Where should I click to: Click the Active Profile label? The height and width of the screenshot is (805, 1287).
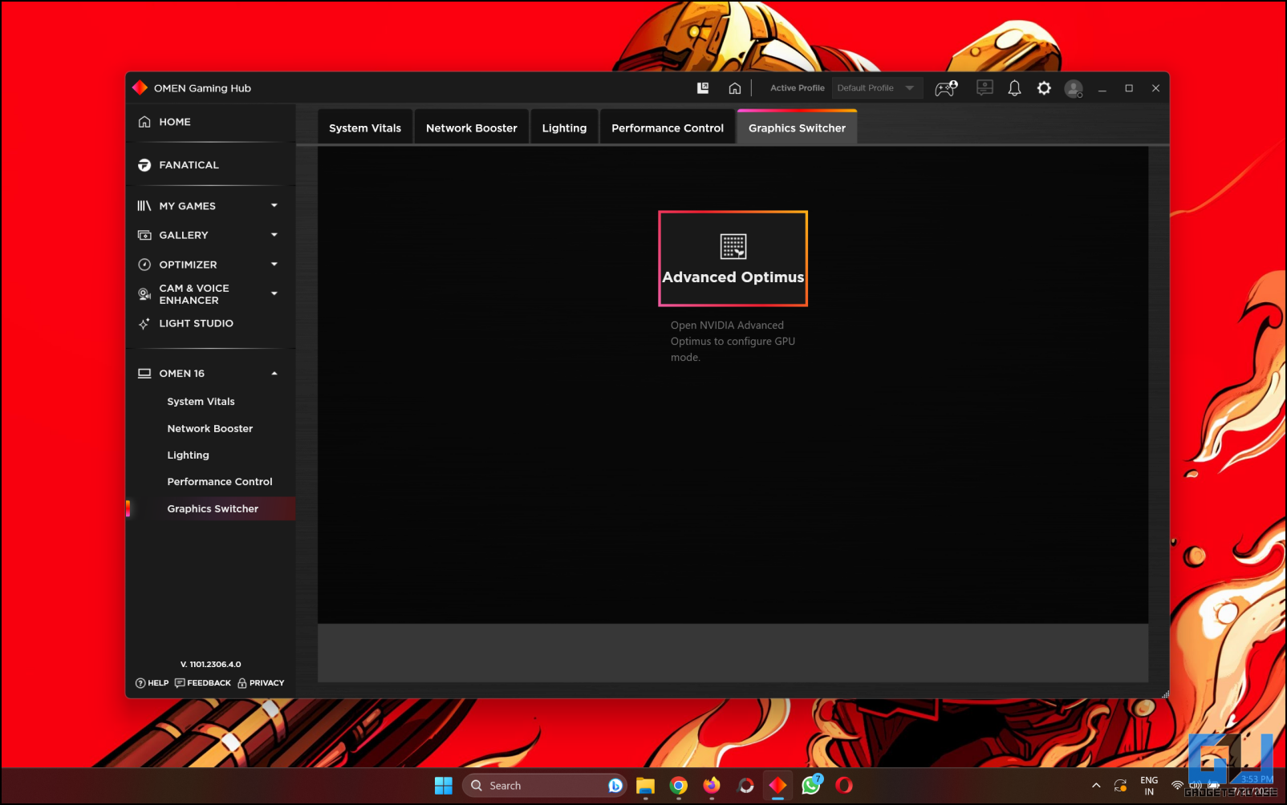coord(798,88)
